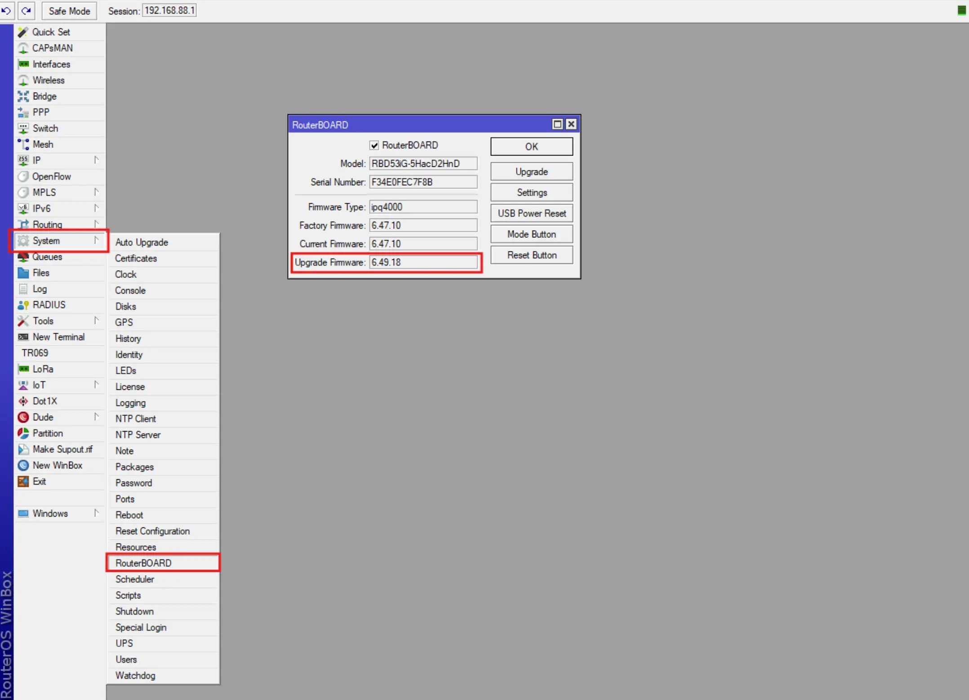Select Reset Configuration menu entry
The width and height of the screenshot is (969, 700).
tap(163, 531)
